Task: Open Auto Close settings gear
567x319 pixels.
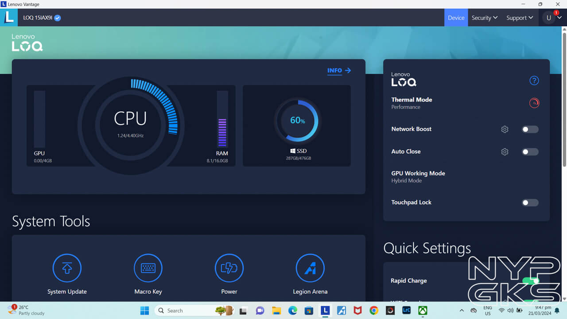Action: pyautogui.click(x=505, y=152)
